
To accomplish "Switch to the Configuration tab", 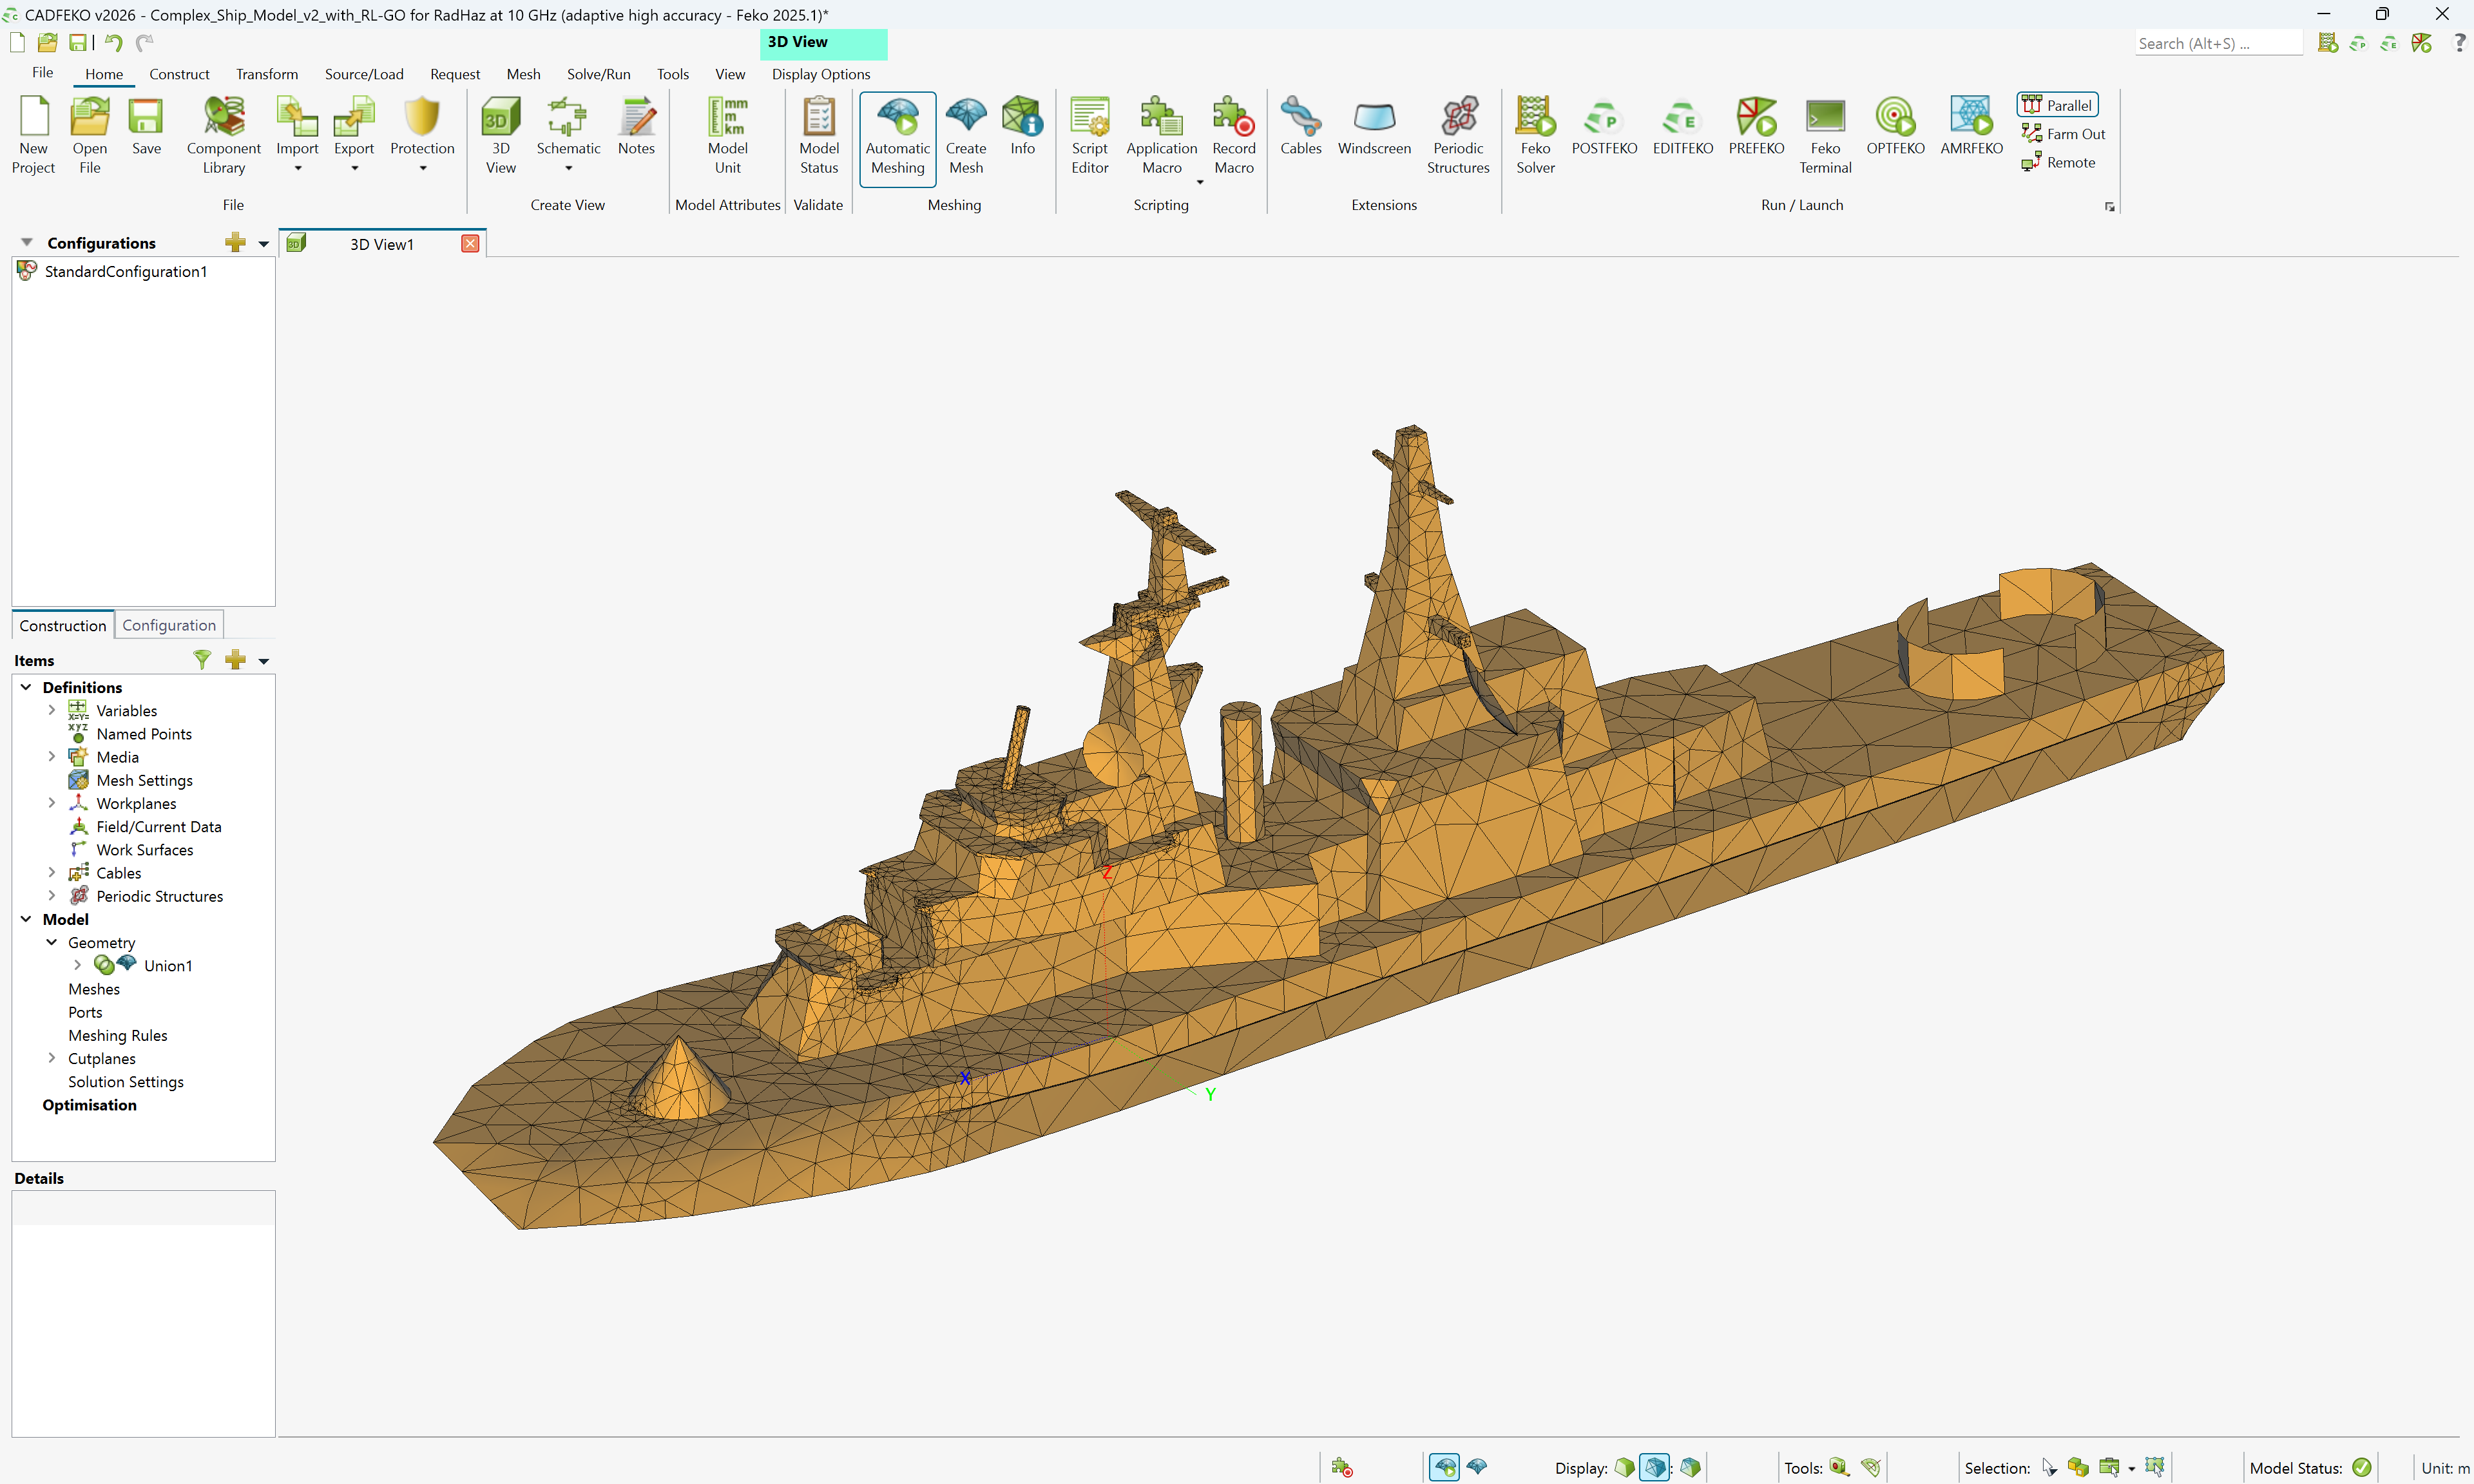I will point(169,625).
